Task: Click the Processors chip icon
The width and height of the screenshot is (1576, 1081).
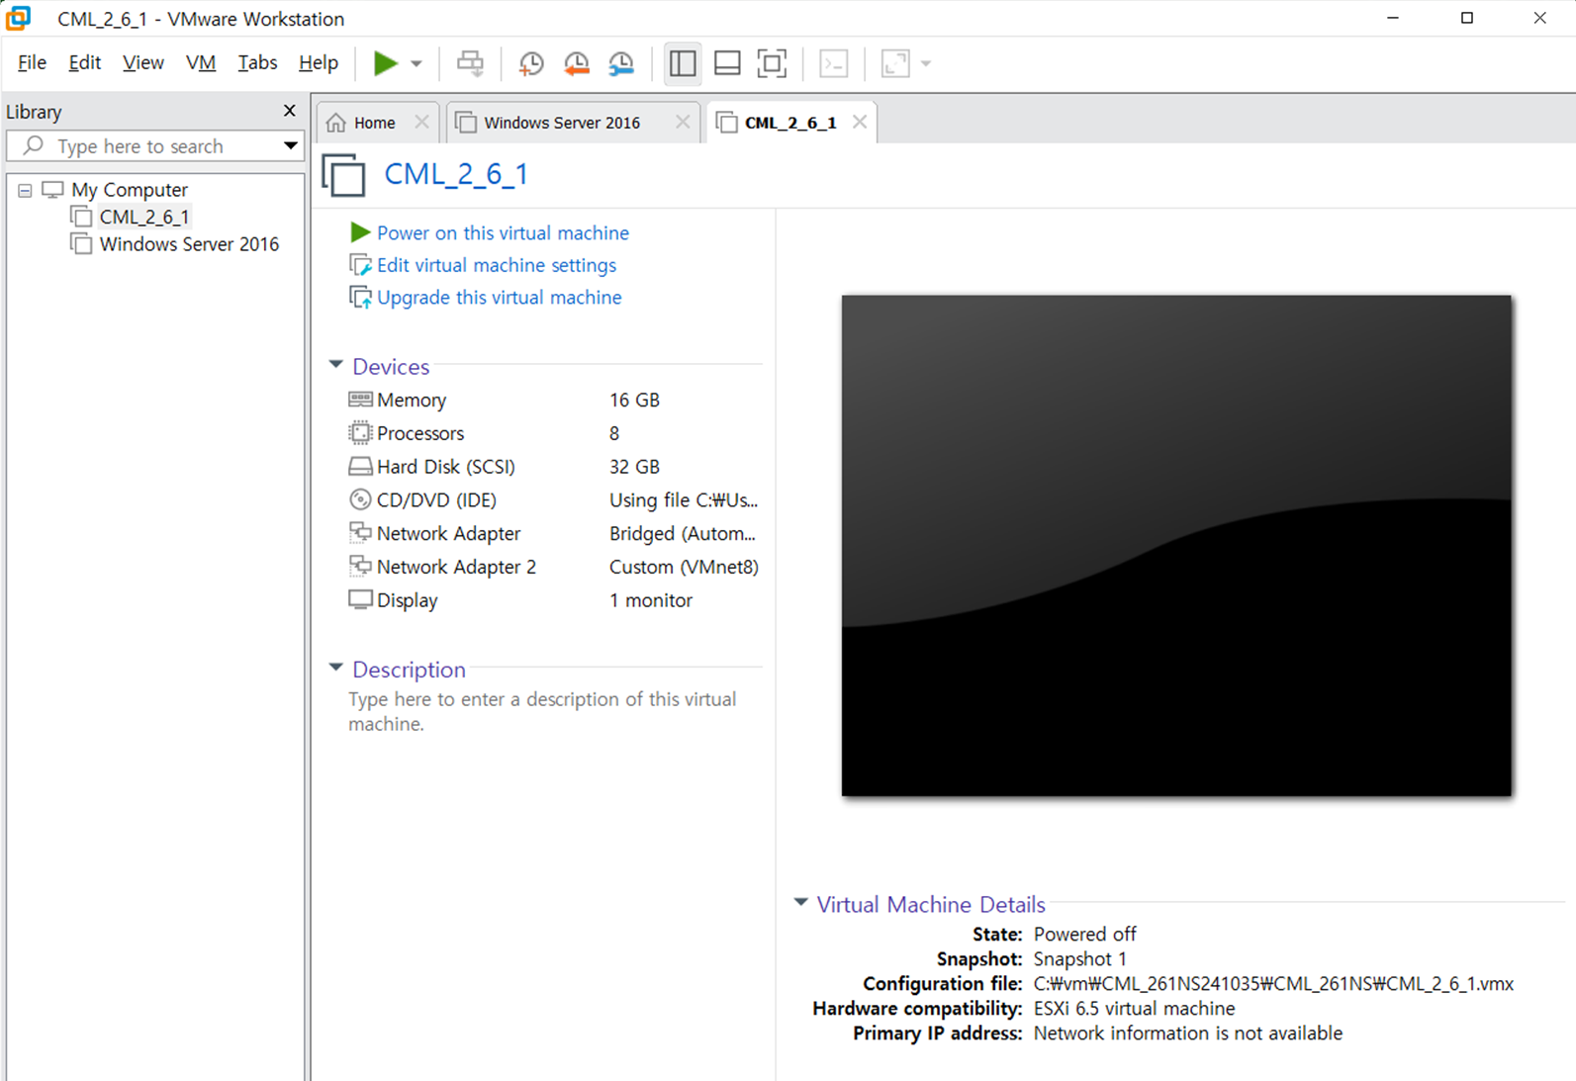Action: click(360, 433)
